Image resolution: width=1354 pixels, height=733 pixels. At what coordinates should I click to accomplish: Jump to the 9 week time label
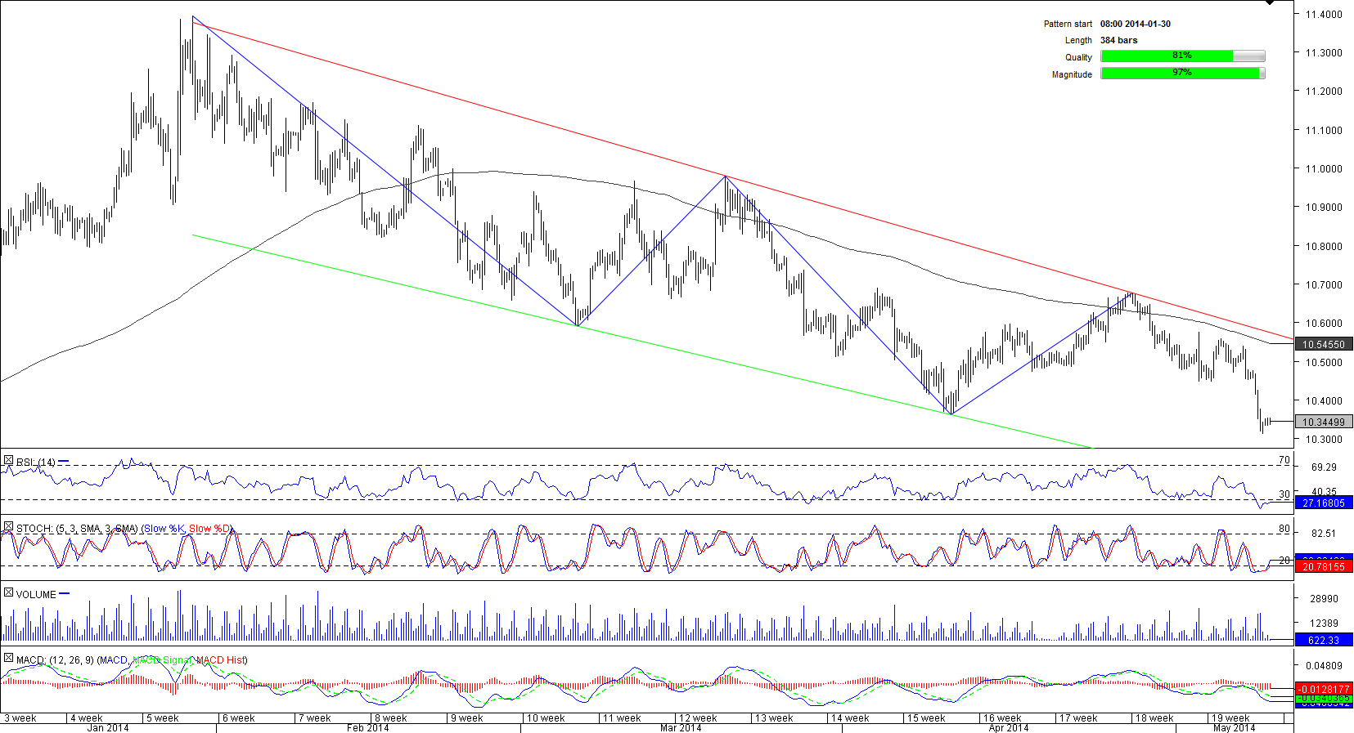tap(467, 718)
